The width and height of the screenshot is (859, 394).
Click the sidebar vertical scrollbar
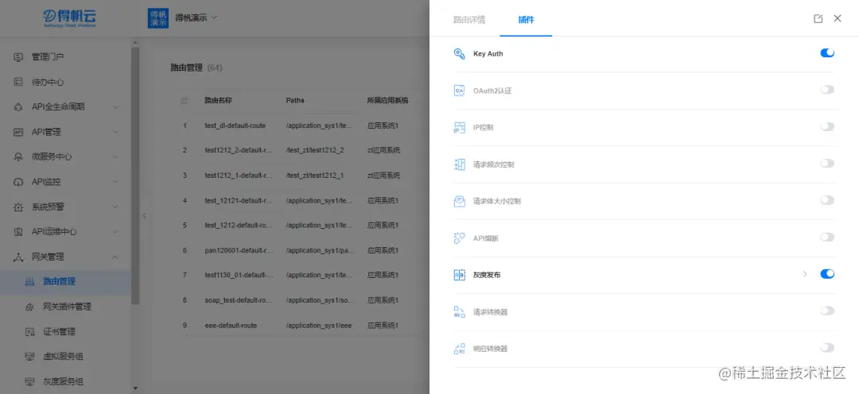(x=135, y=175)
